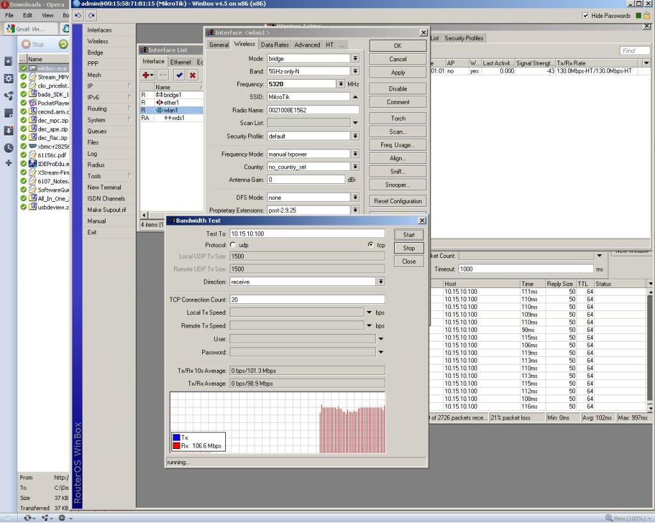Image resolution: width=655 pixels, height=523 pixels.
Task: Open the Band dropdown showing 5GHz-only-N
Action: click(x=355, y=71)
